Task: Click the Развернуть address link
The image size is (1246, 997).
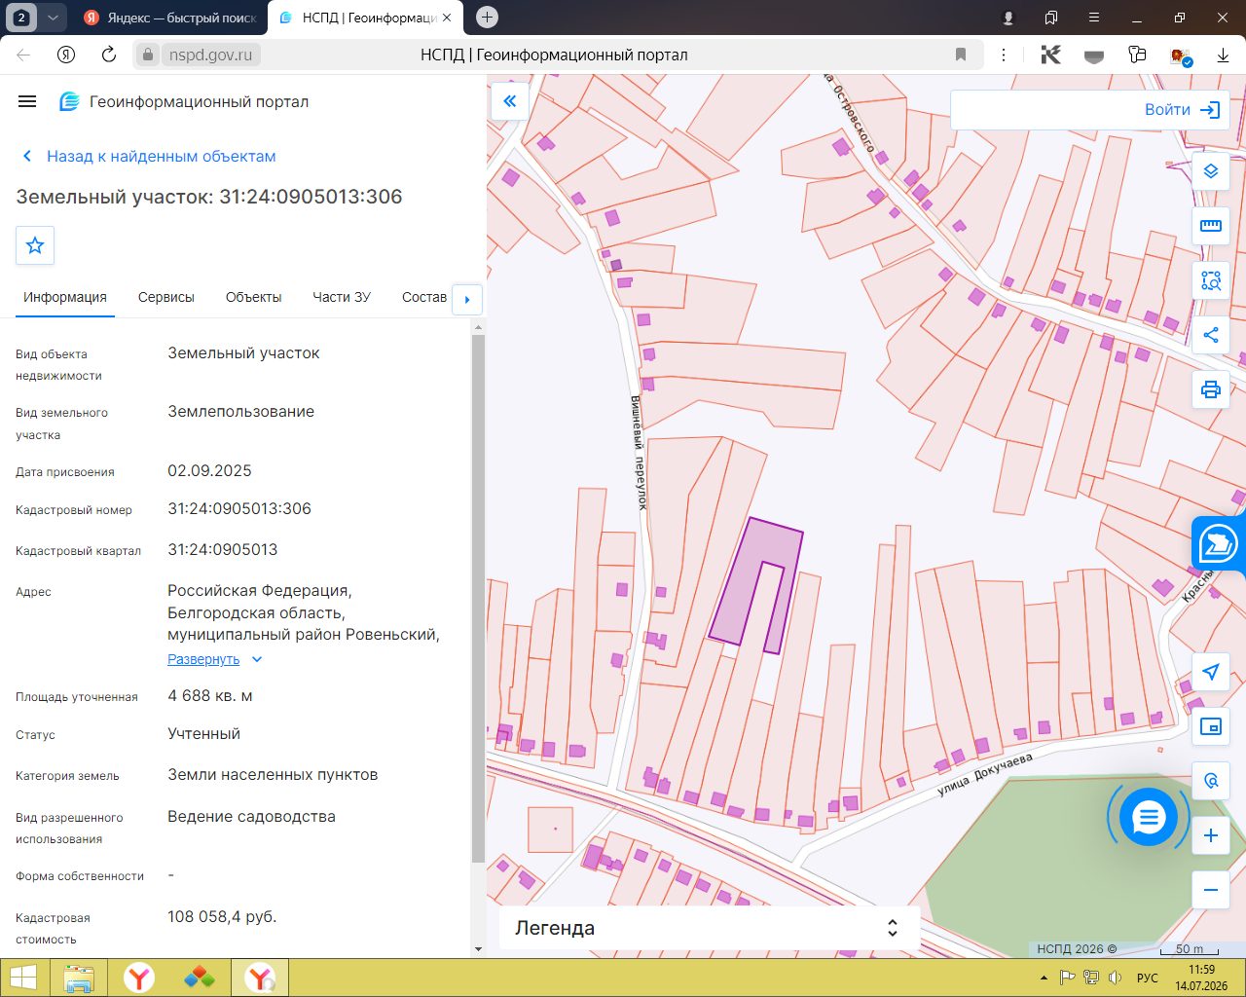Action: [203, 659]
